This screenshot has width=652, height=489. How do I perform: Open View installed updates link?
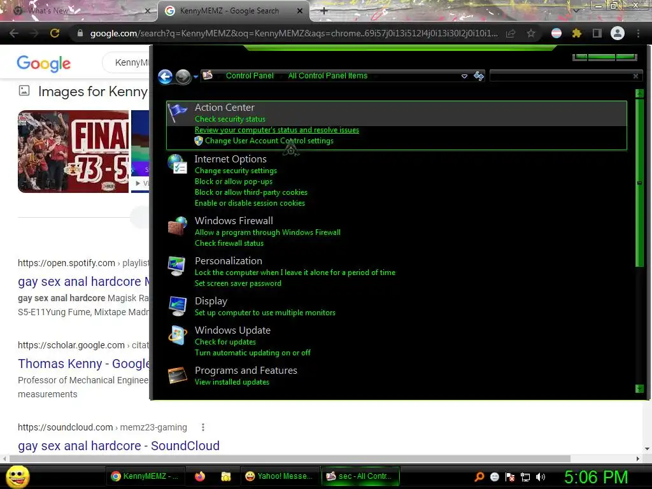click(232, 382)
